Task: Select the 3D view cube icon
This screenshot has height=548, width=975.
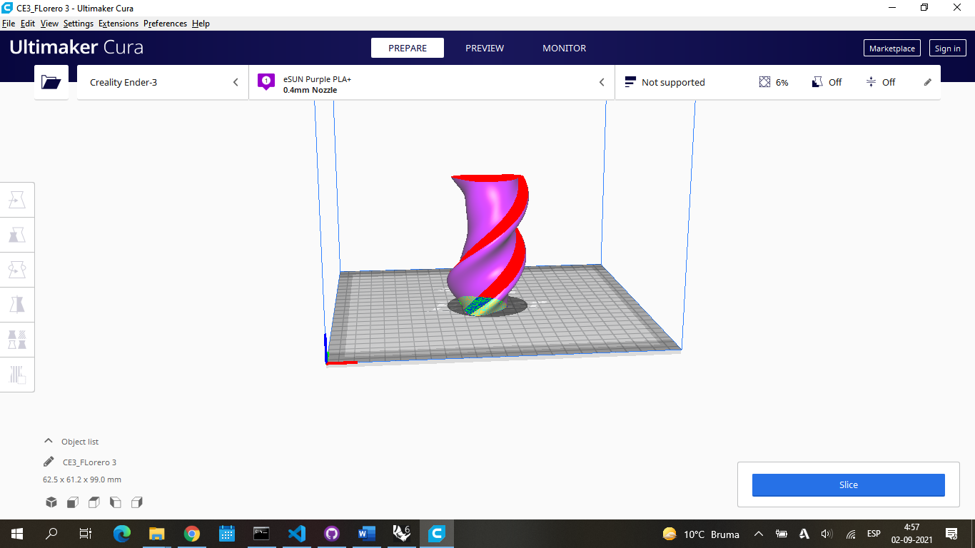Action: click(x=51, y=502)
